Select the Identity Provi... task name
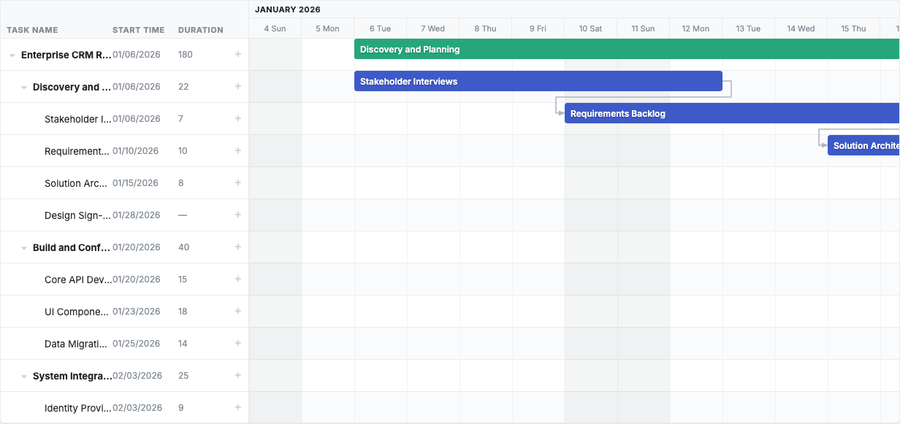This screenshot has height=424, width=900. 78,408
